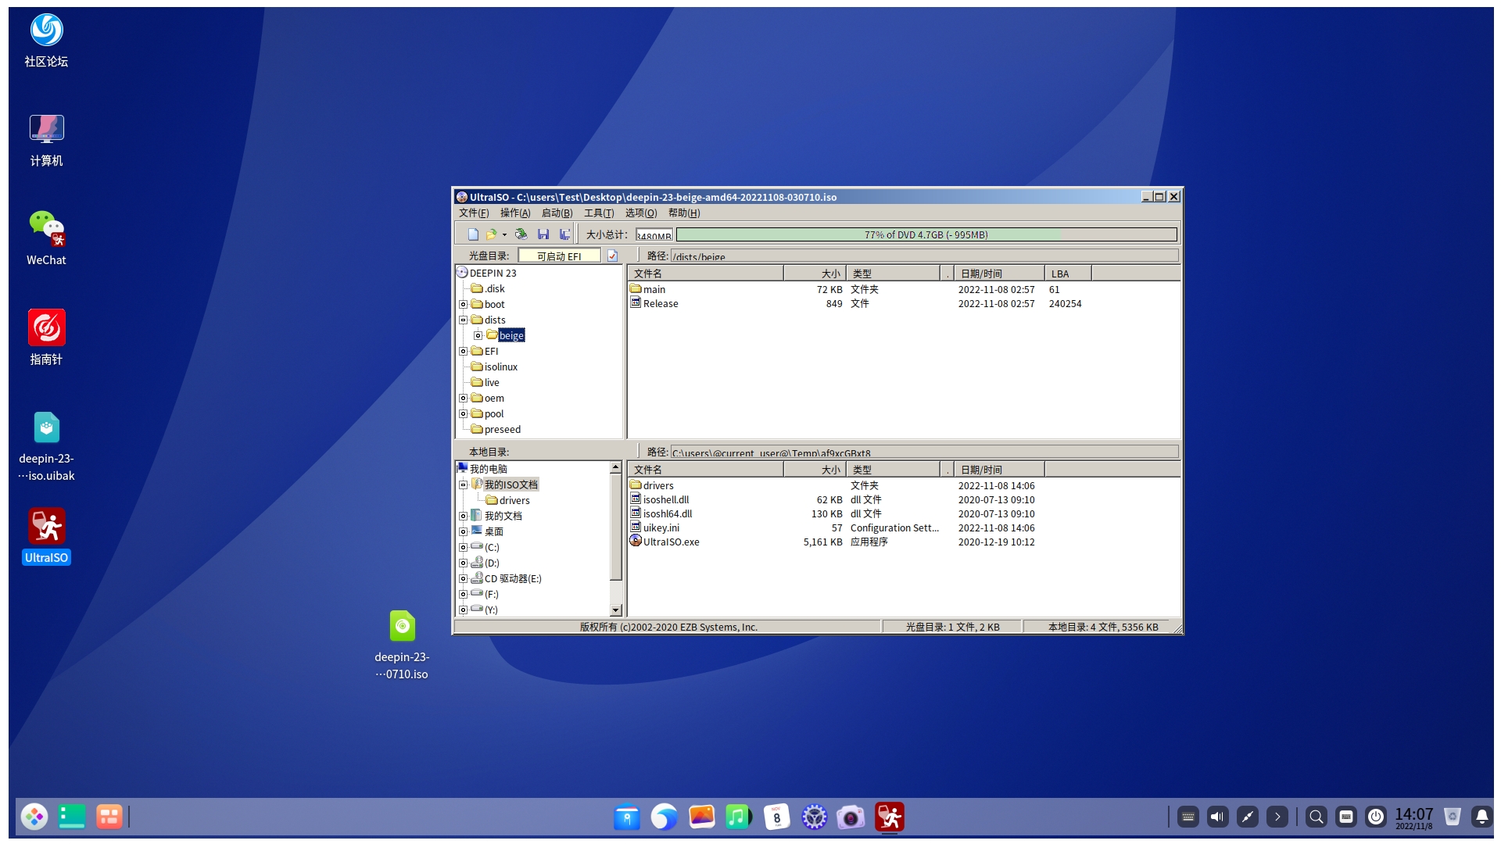1501x844 pixels.
Task: Select UltraISO.exe in the local file list
Action: [x=670, y=542]
